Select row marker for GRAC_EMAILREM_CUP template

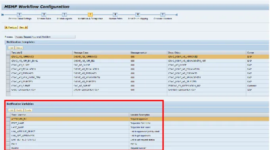8,90
